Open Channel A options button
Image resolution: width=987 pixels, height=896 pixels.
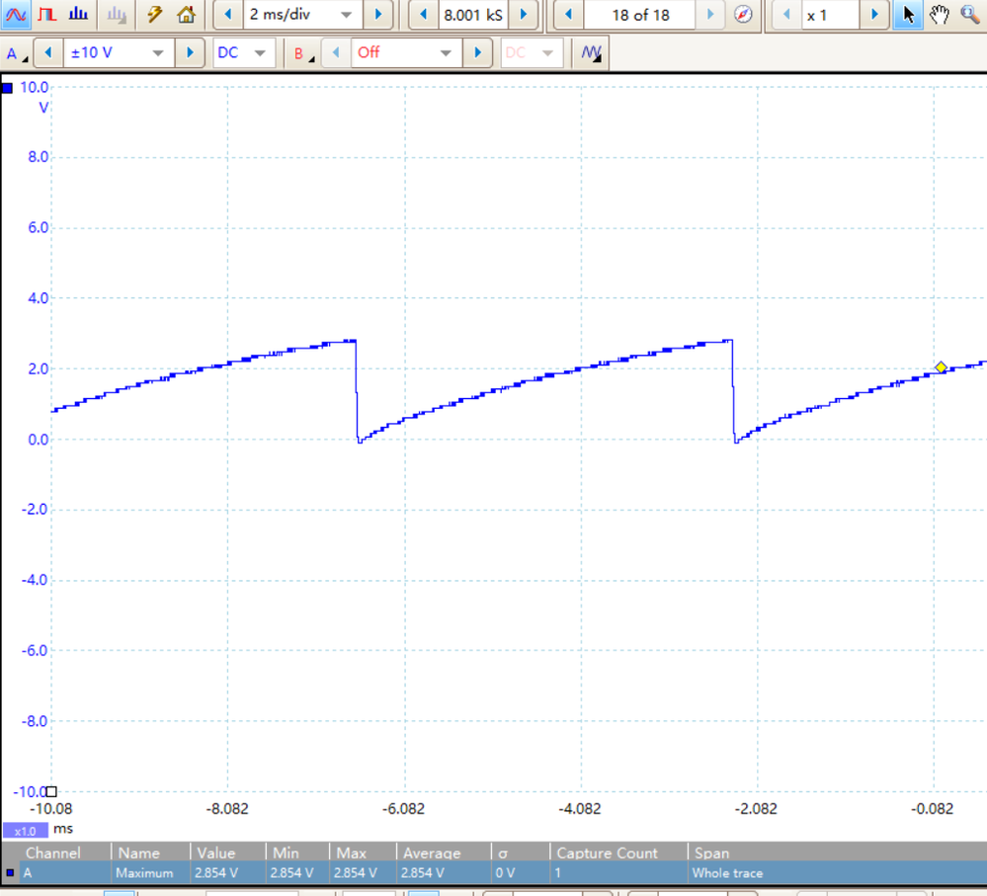16,53
